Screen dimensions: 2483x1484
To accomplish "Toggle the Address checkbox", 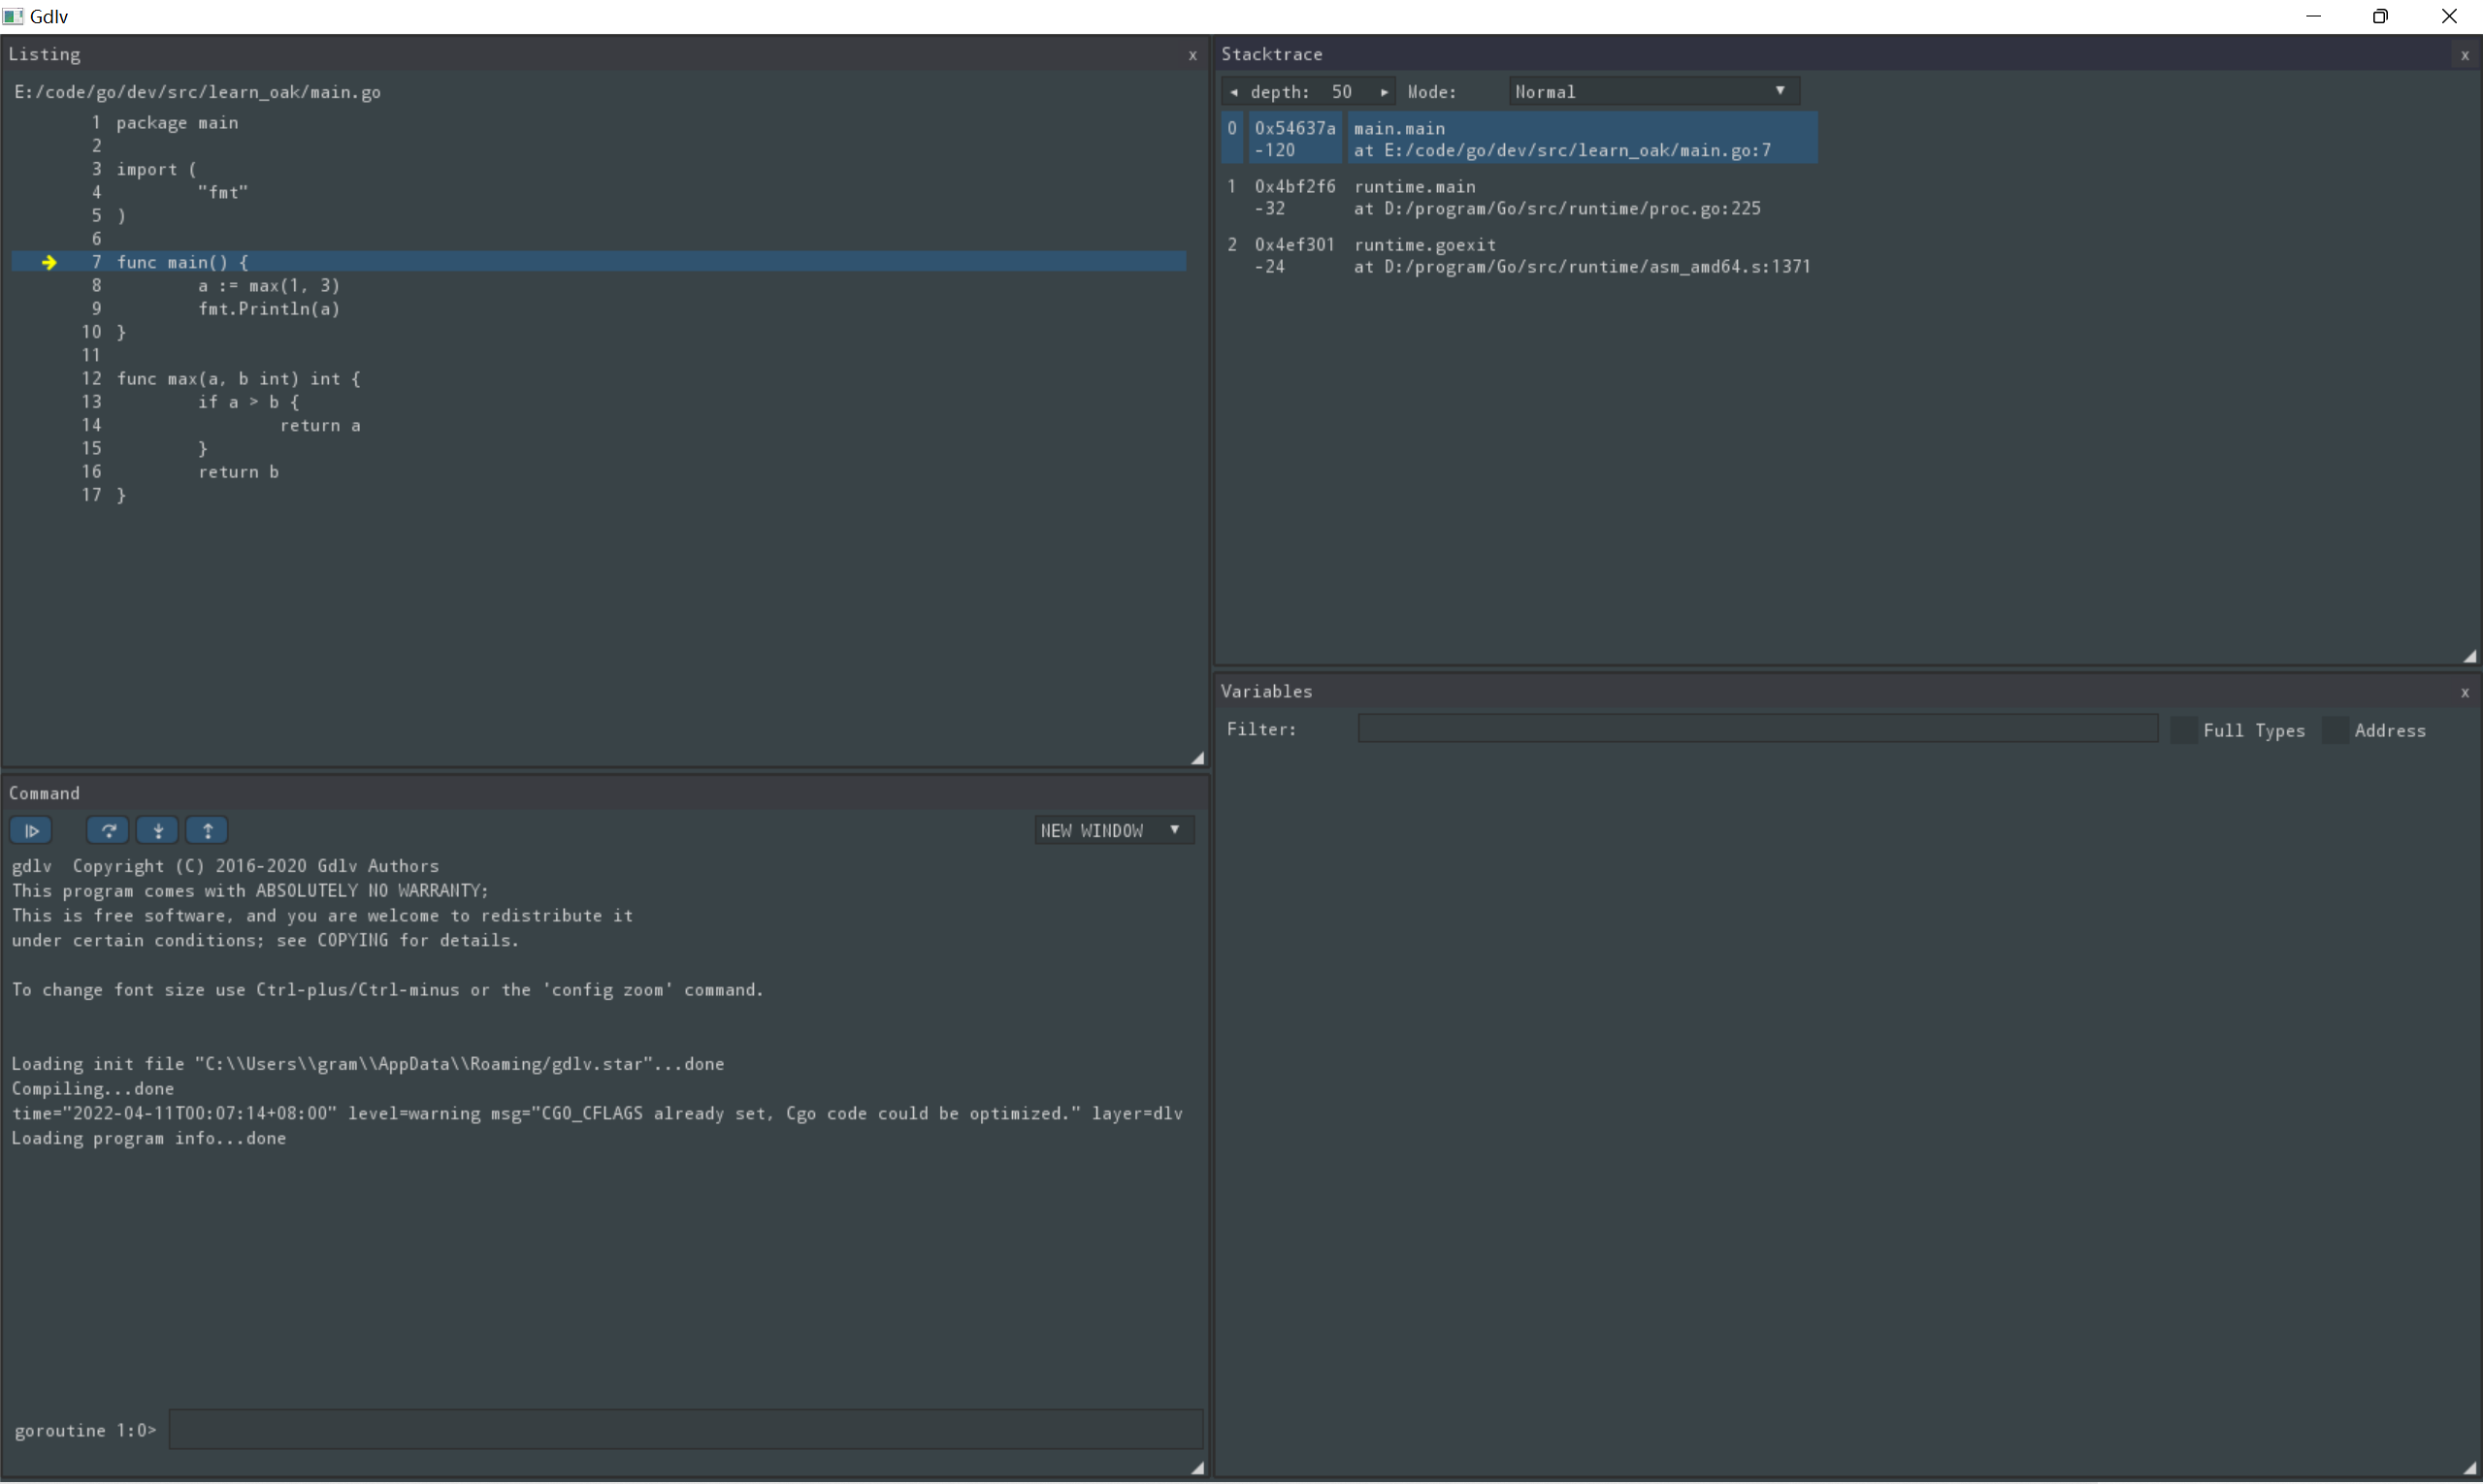I will [x=2335, y=730].
